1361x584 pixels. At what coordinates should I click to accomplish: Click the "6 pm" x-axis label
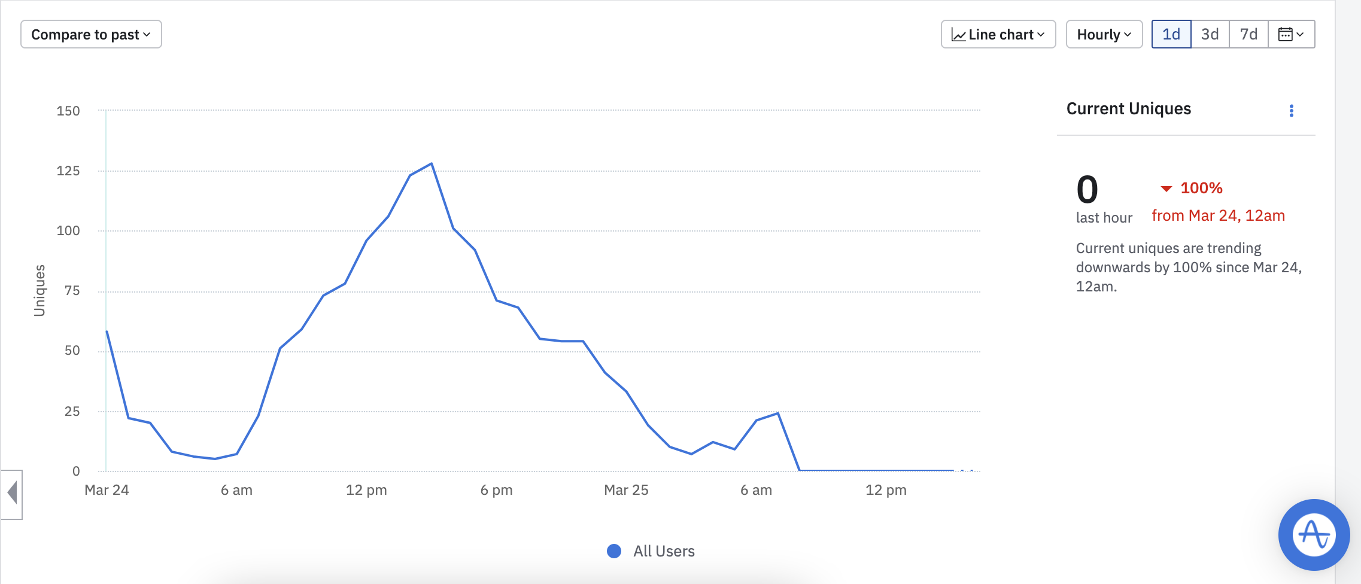[x=496, y=490]
